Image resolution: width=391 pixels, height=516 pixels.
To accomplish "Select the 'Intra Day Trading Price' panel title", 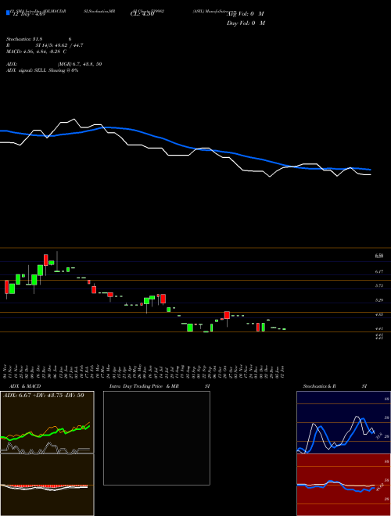I will coord(137,386).
